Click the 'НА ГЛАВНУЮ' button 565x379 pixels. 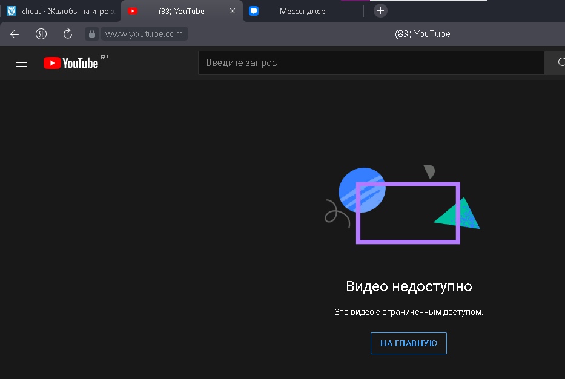click(408, 343)
